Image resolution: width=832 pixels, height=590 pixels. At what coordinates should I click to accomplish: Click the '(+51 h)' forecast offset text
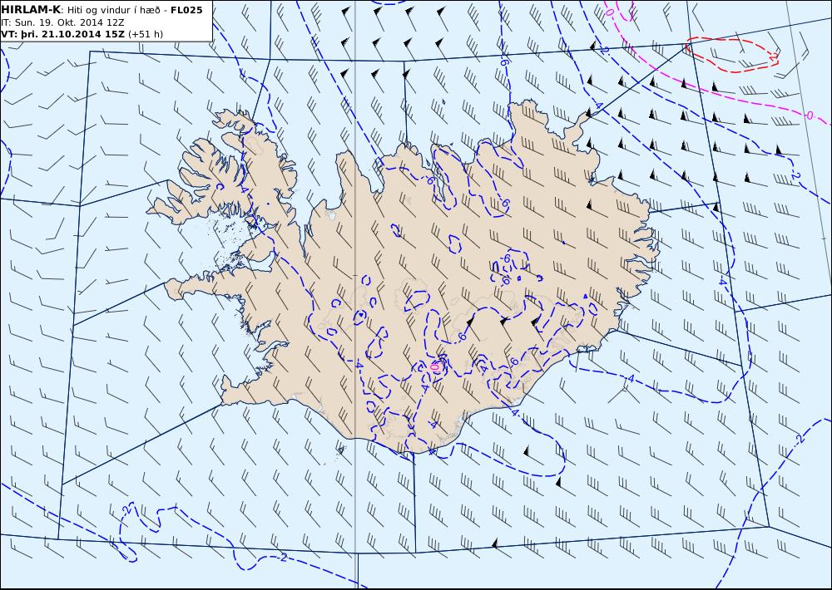pyautogui.click(x=146, y=34)
